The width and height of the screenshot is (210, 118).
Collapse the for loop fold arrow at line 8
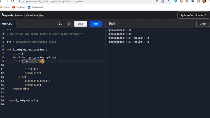tap(5, 57)
